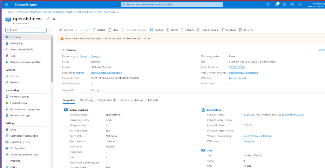The height and width of the screenshot is (168, 325).
Task: Open Configuration in sidebar
Action: click(x=18, y=148)
